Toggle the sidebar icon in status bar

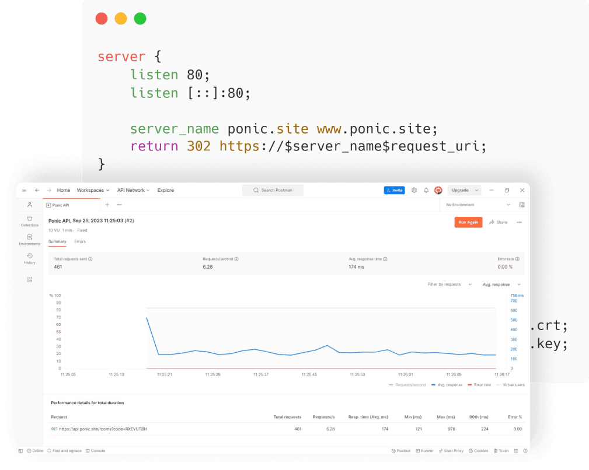tap(20, 451)
